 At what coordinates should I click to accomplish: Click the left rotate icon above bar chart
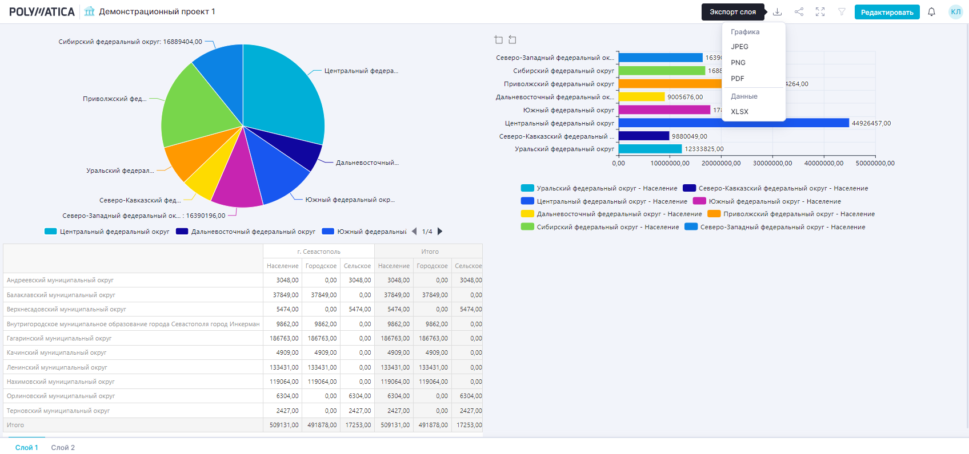(498, 39)
